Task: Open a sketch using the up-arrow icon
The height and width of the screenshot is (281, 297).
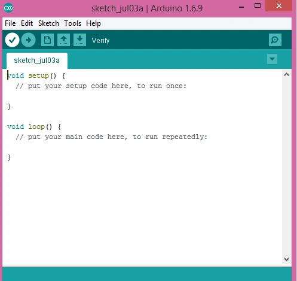Action: pos(63,40)
